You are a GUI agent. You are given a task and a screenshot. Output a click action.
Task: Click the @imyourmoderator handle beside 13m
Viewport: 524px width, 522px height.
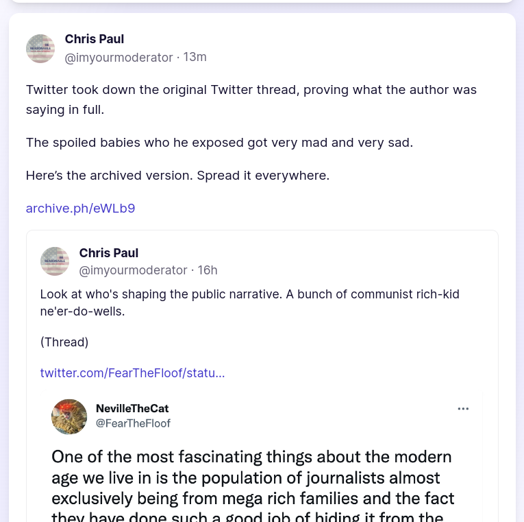click(118, 58)
